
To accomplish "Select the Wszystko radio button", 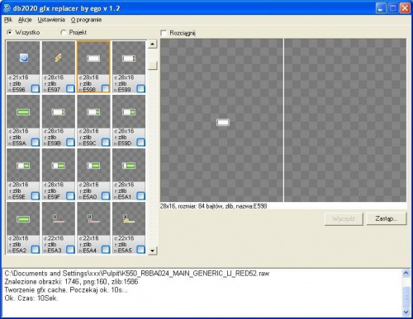I will click(x=10, y=32).
